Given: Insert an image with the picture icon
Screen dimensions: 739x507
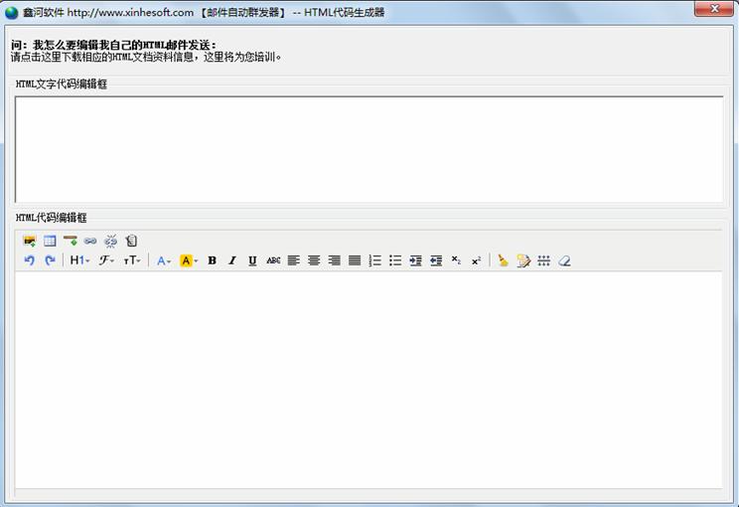Looking at the screenshot, I should point(29,241).
